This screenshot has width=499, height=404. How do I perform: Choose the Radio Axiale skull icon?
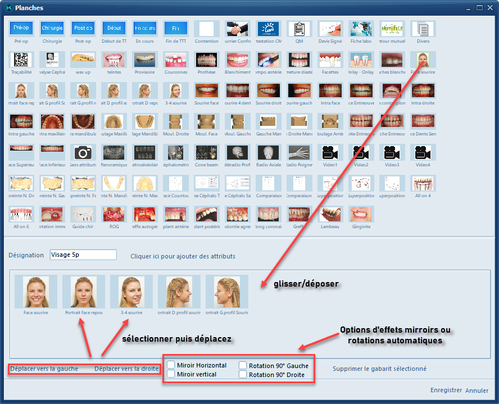coord(268,152)
